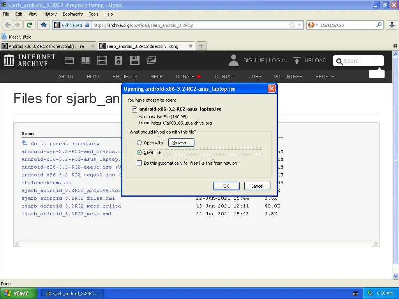Screen dimensions: 399x299
Task: Click OK in the download dialog
Action: coord(226,186)
